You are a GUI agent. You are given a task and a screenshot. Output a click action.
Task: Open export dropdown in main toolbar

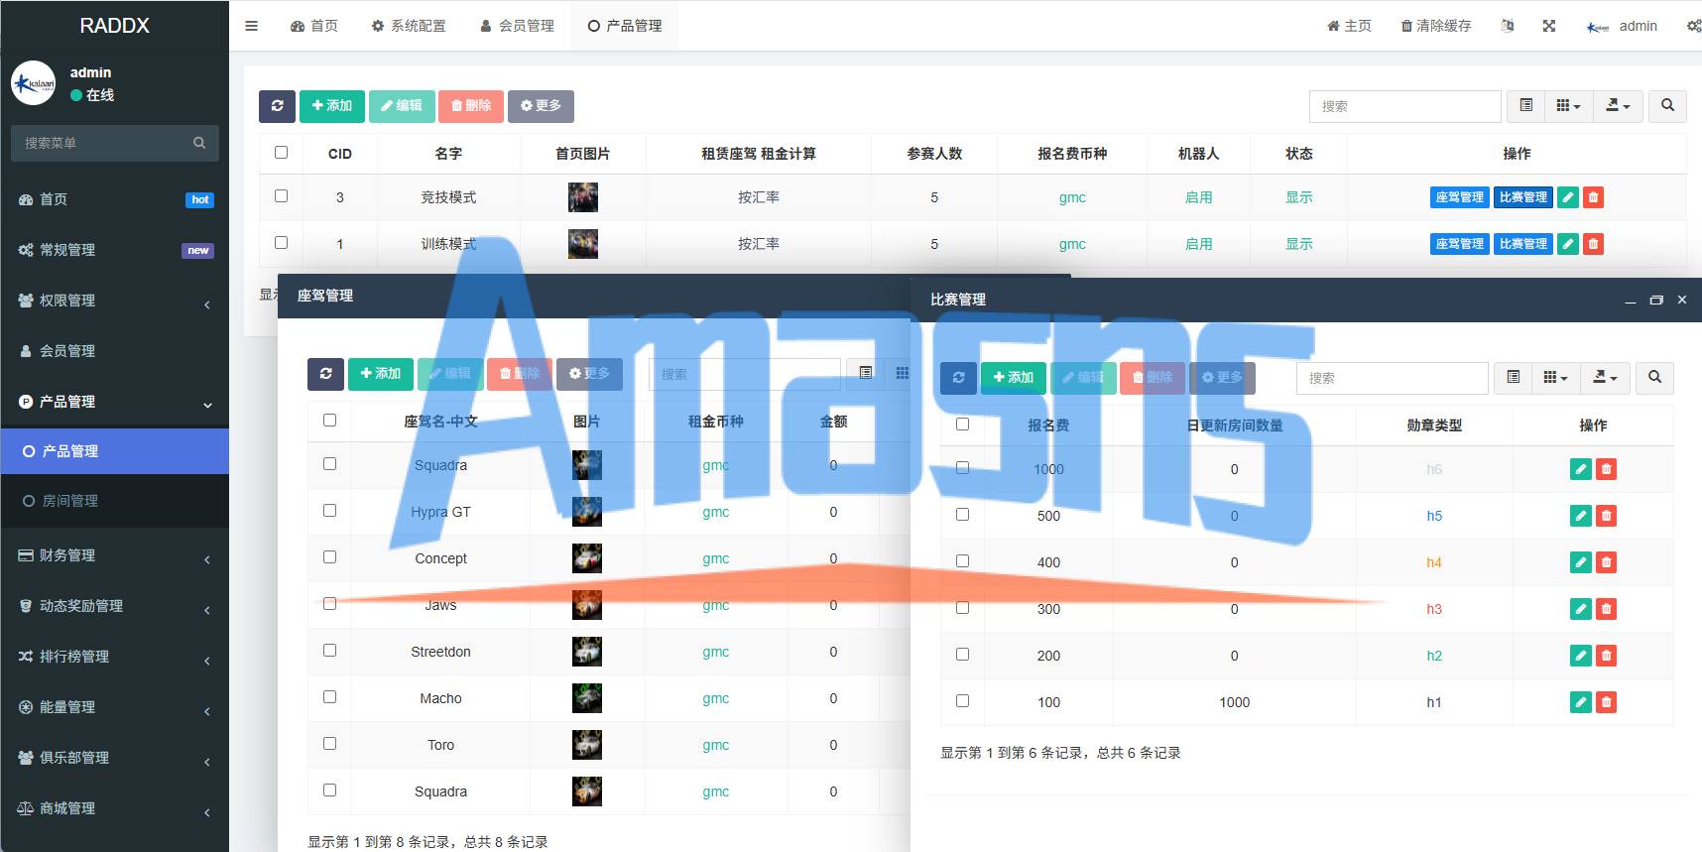point(1618,106)
